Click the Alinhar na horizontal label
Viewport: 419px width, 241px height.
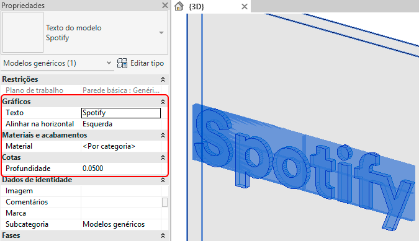pyautogui.click(x=40, y=124)
